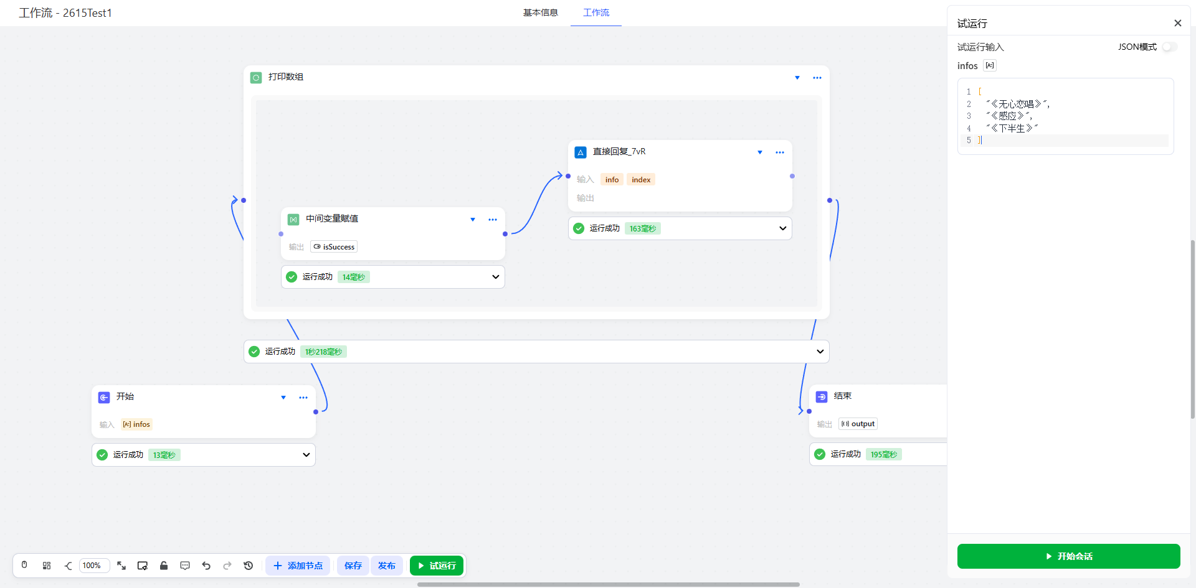1196x588 pixels.
Task: Toggle the JSON模式 switch
Action: pyautogui.click(x=1169, y=47)
